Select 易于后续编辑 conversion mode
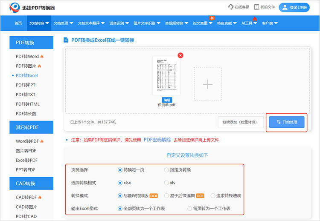 pyautogui.click(x=166, y=196)
